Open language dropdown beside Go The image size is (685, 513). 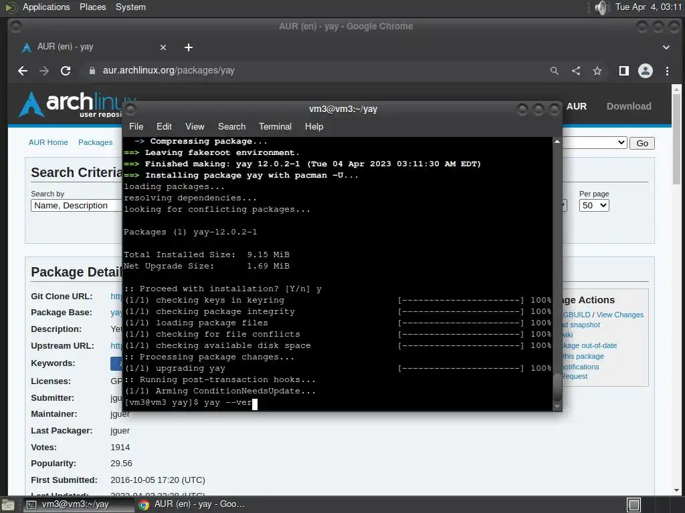595,143
